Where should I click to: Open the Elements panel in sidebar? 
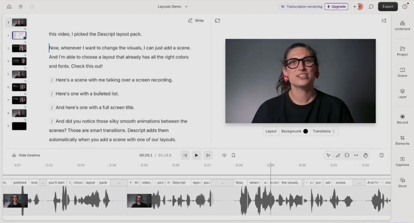pyautogui.click(x=402, y=140)
